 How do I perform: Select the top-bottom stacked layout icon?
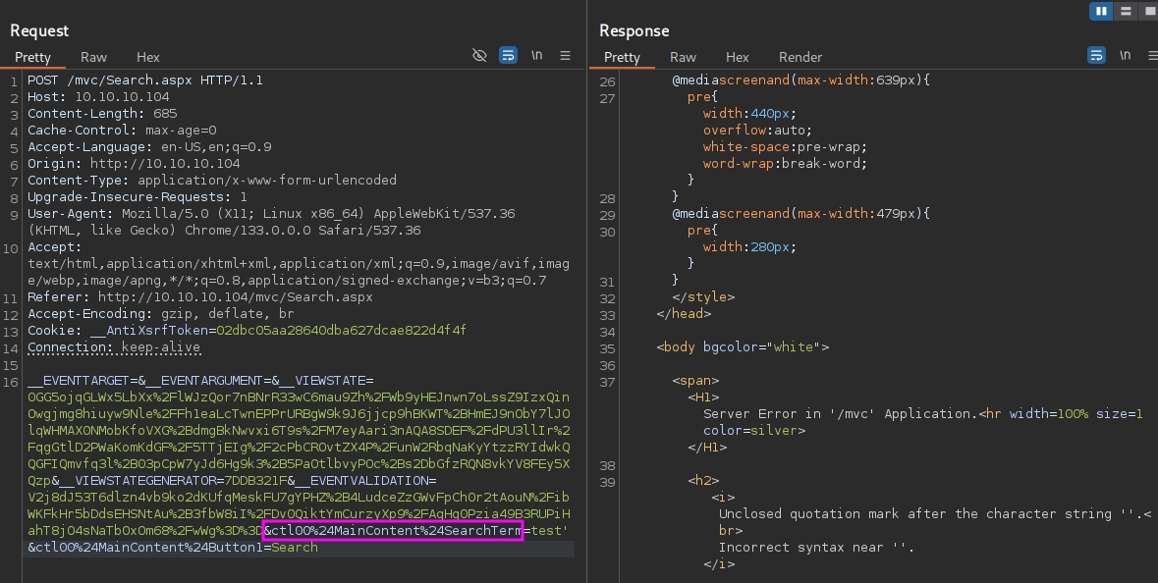click(x=1126, y=11)
